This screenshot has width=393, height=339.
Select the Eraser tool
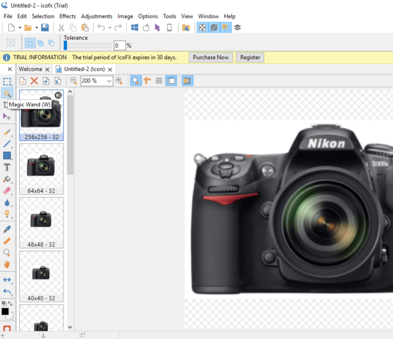tap(7, 191)
